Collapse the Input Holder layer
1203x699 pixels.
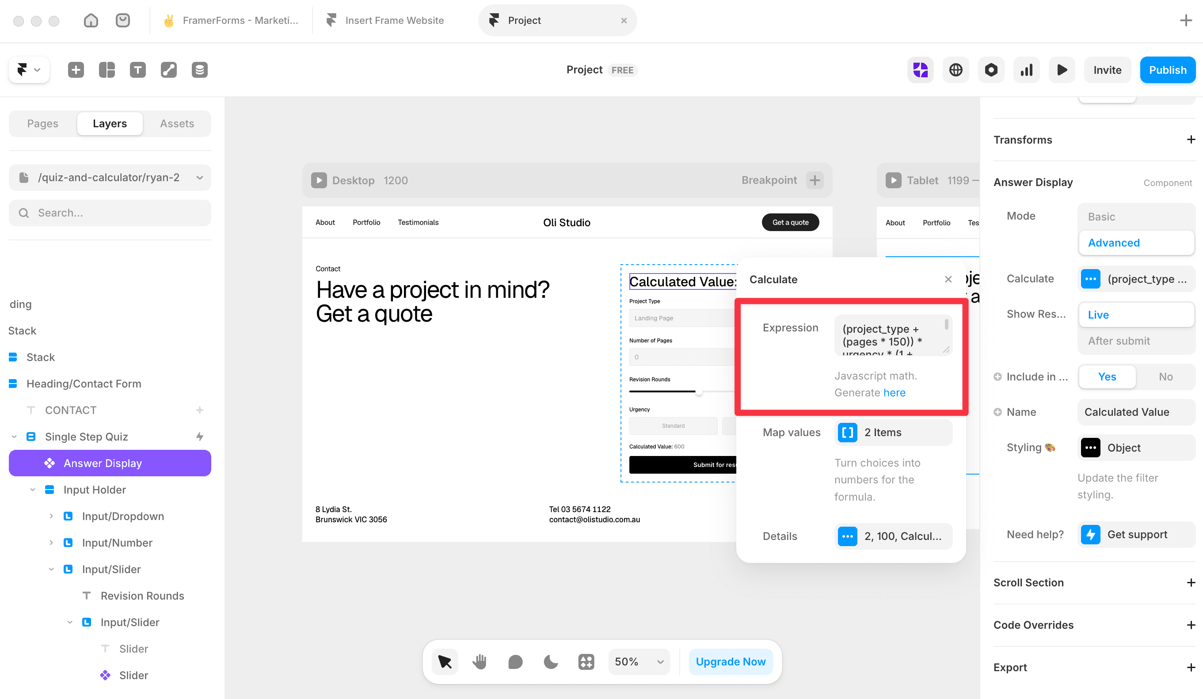pyautogui.click(x=33, y=490)
